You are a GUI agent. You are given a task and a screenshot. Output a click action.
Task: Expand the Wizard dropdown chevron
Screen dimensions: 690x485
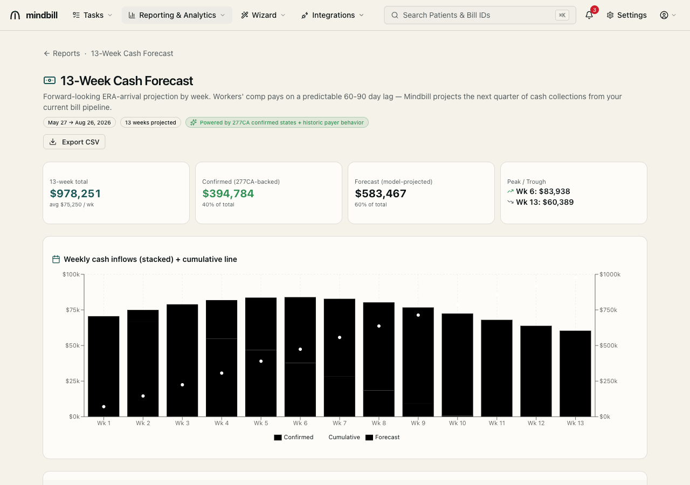point(283,15)
